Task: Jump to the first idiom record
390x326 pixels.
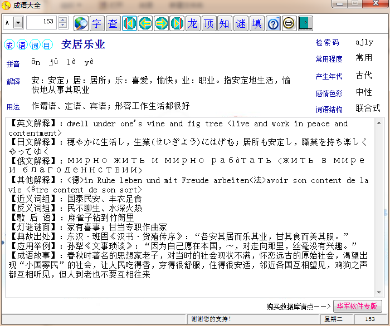Action: point(129,23)
